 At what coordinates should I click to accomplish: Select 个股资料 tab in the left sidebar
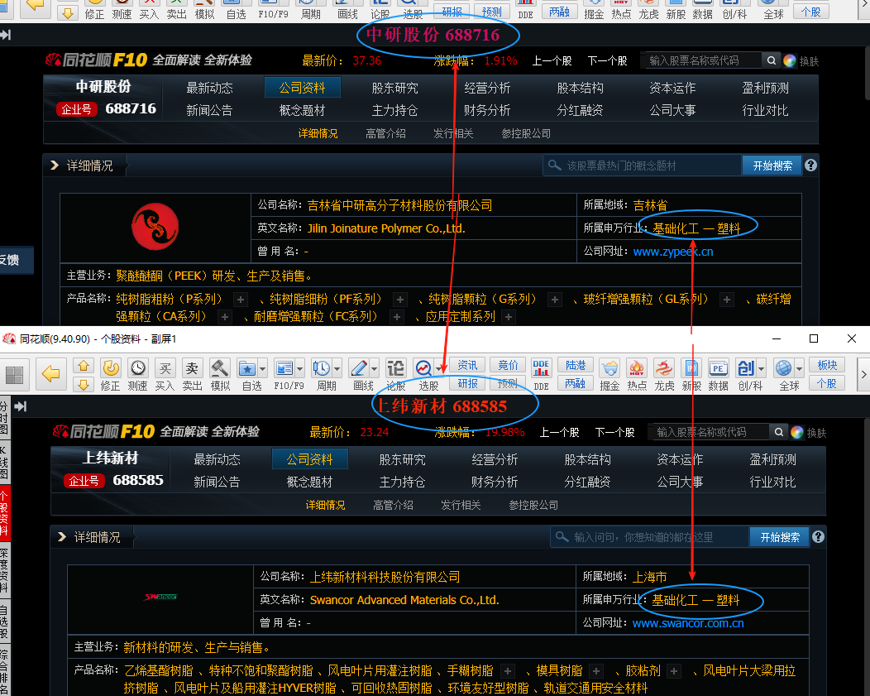[x=4, y=513]
